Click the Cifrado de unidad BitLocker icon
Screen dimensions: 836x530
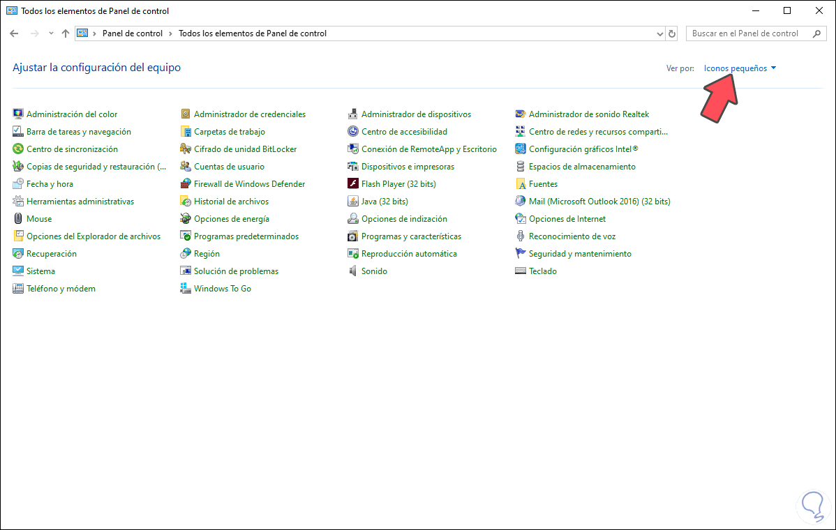[x=186, y=149]
